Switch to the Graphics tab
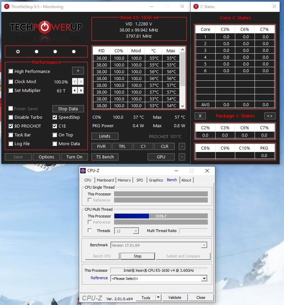Viewport: 284px width, 305px height. (x=156, y=180)
